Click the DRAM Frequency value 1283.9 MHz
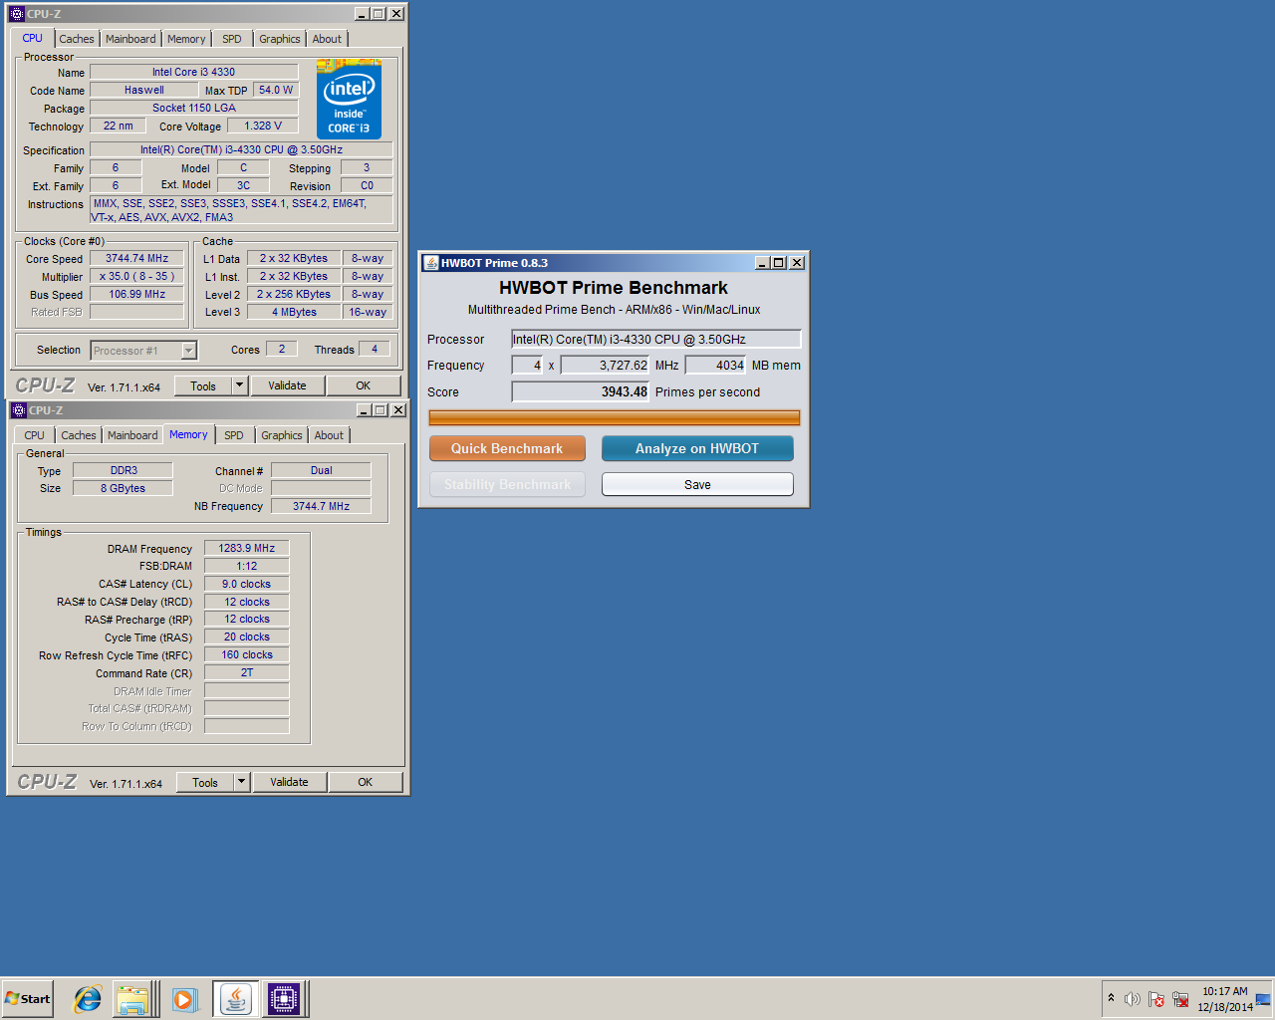Viewport: 1275px width, 1020px height. pyautogui.click(x=247, y=548)
